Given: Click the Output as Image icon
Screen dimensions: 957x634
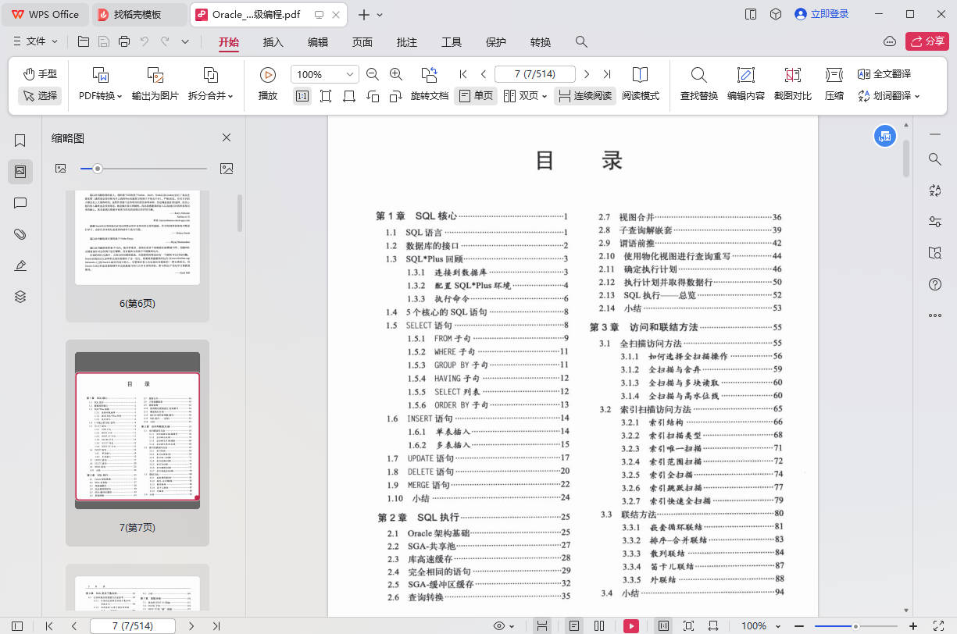Looking at the screenshot, I should [155, 75].
